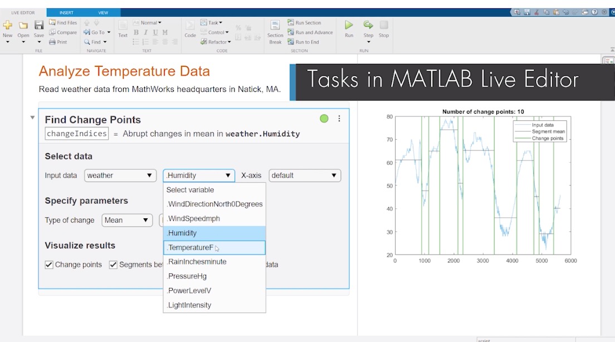Insert a Text line in the script

point(123,29)
